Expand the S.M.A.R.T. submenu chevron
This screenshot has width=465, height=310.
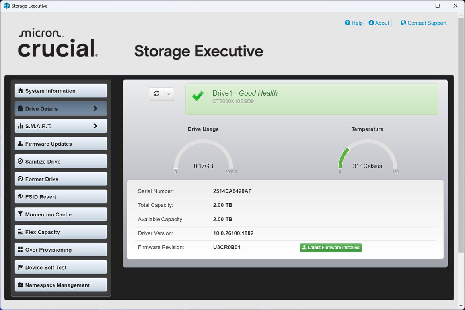(95, 126)
